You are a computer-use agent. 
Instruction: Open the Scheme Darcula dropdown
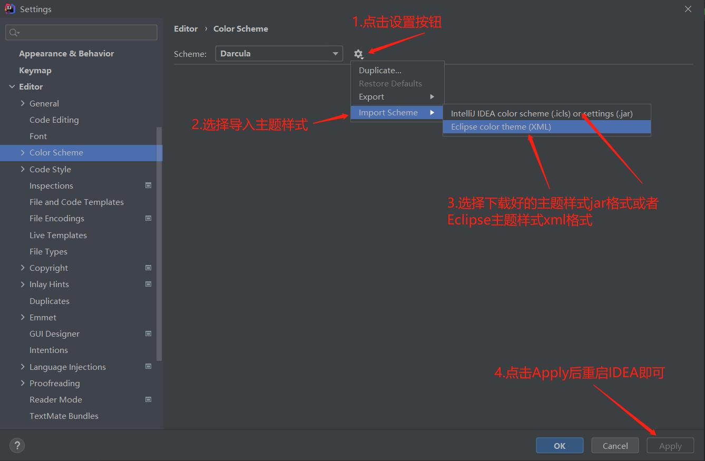279,54
